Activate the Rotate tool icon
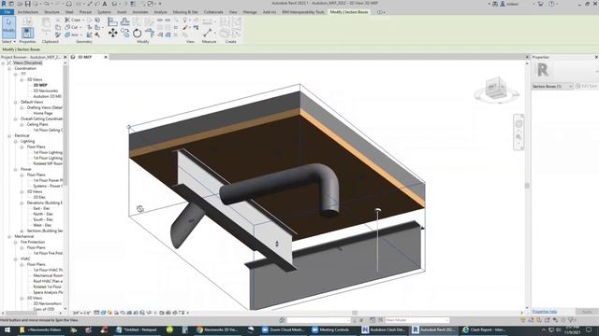Screen dimensions: 599x336 [138, 34]
